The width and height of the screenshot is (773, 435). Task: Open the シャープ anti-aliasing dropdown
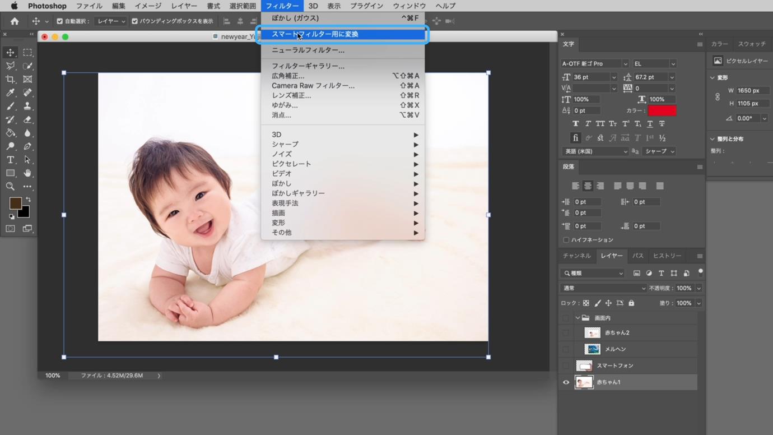(659, 151)
